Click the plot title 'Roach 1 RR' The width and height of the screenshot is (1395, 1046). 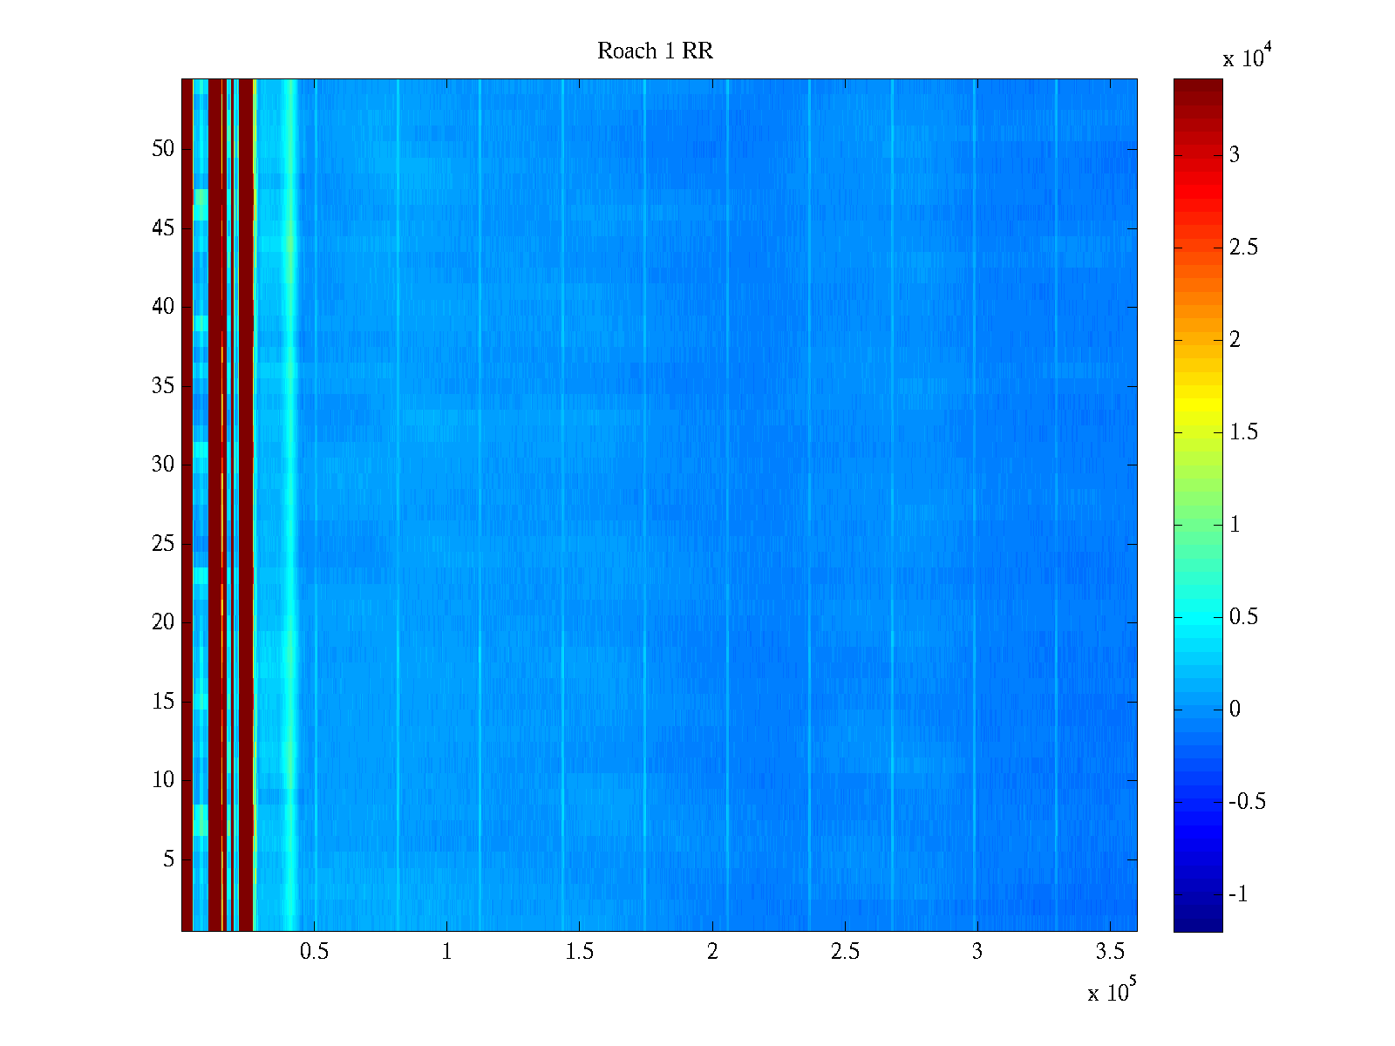pyautogui.click(x=655, y=51)
